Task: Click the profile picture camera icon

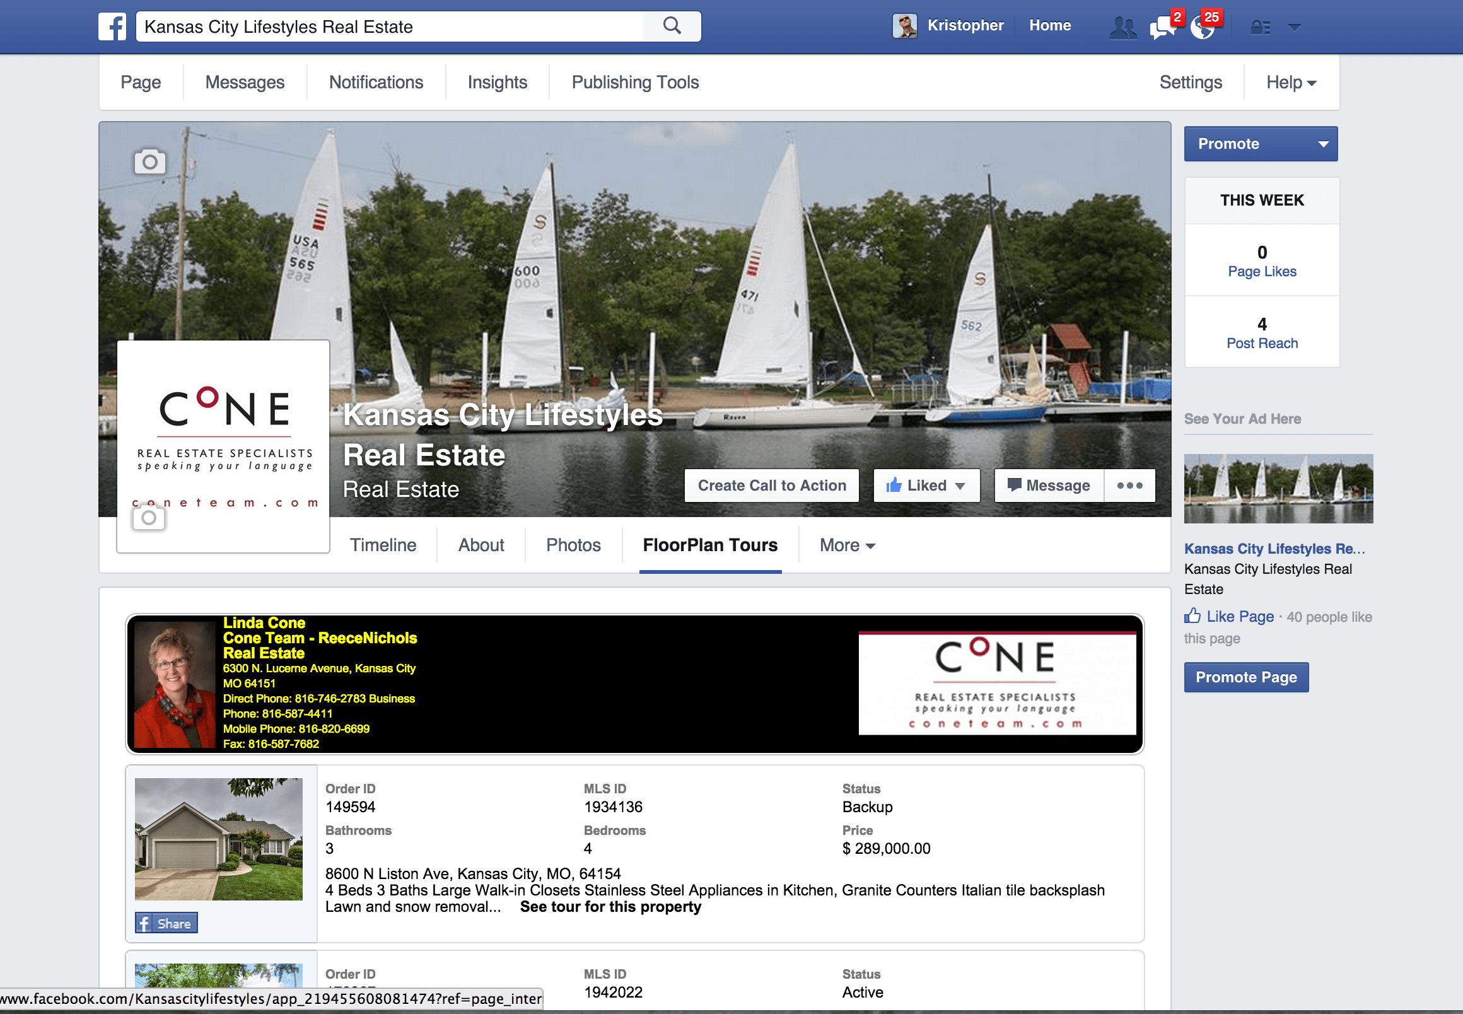Action: point(149,518)
